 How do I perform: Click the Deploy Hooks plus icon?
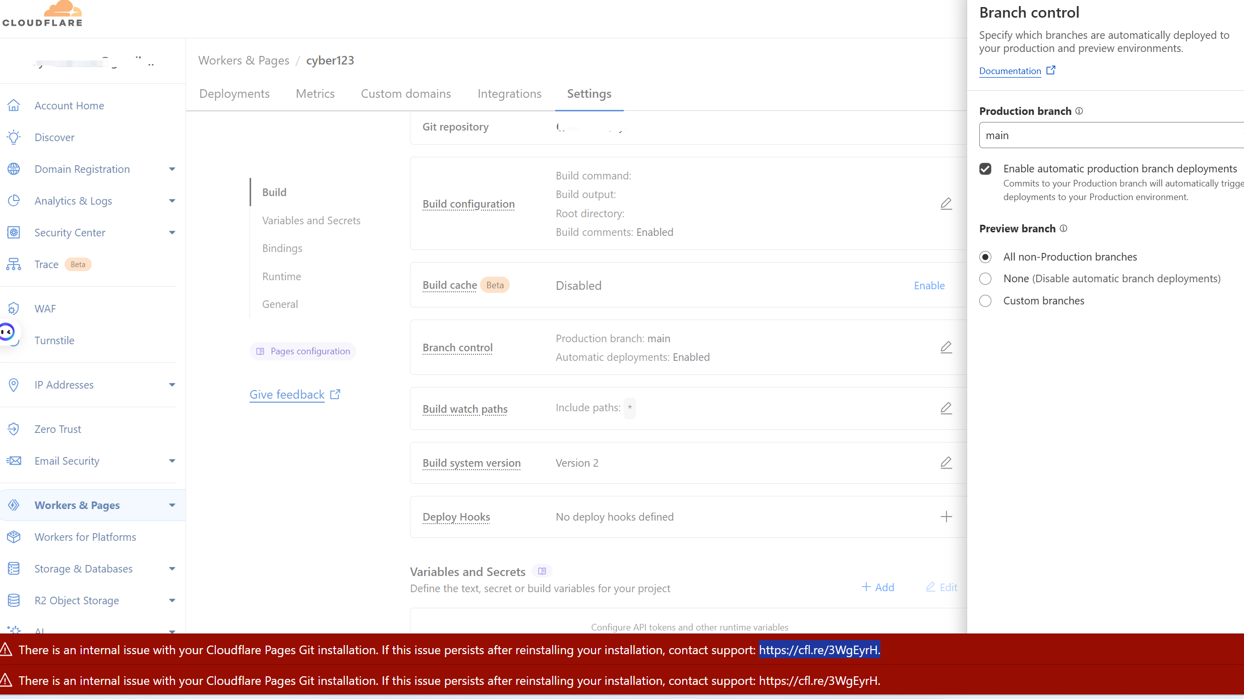[946, 517]
